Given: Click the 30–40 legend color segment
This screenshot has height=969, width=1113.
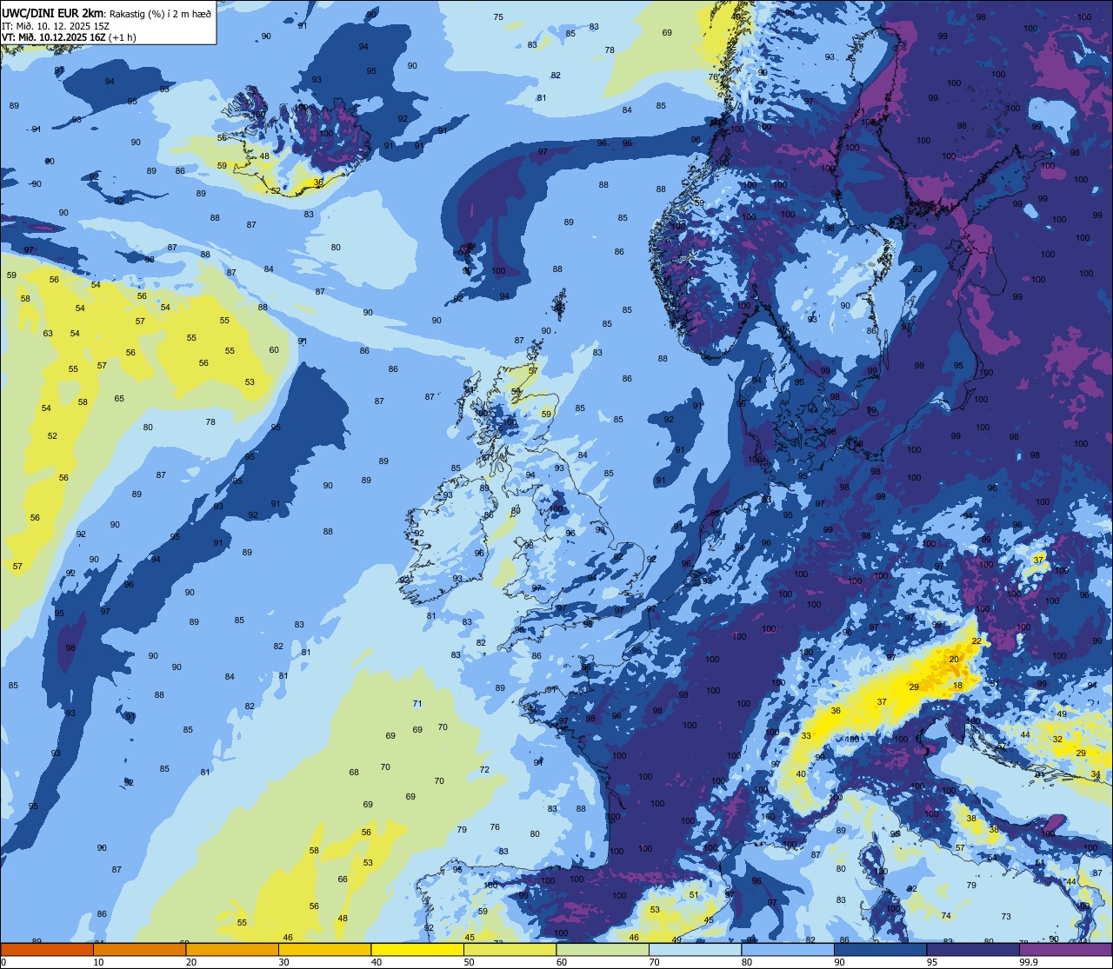Looking at the screenshot, I should pos(324,949).
